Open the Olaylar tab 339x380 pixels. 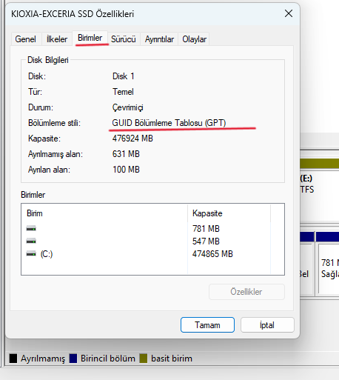194,39
